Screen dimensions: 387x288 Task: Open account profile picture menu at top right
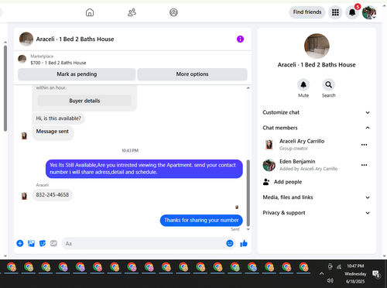point(369,12)
